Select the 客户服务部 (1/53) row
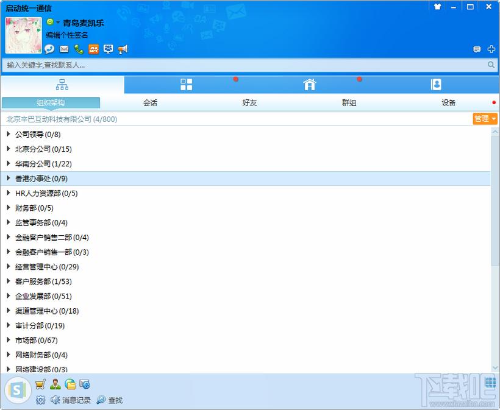Screen dimensions: 500x410 245,281
